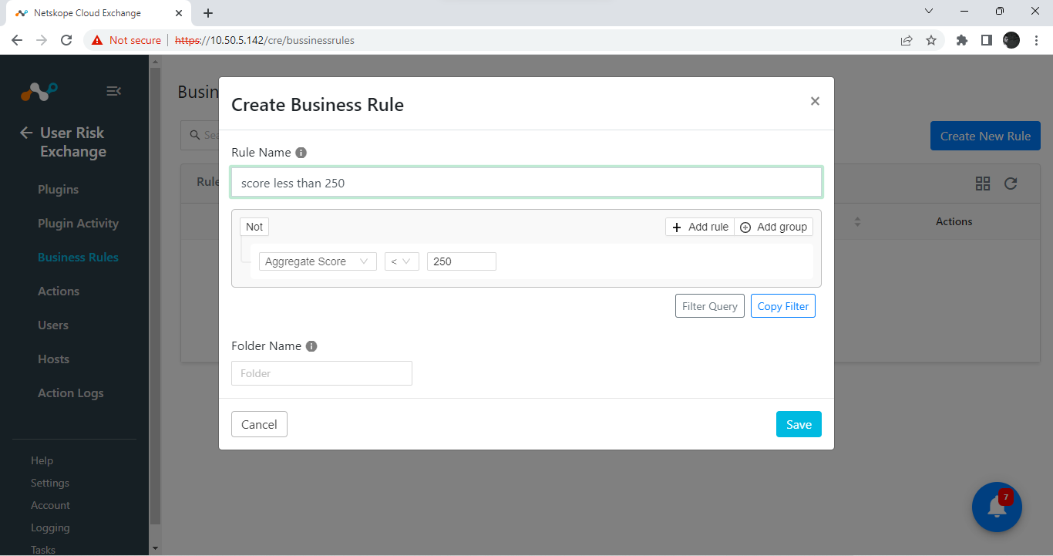The image size is (1053, 556).
Task: Open a new browser tab
Action: pyautogui.click(x=208, y=13)
